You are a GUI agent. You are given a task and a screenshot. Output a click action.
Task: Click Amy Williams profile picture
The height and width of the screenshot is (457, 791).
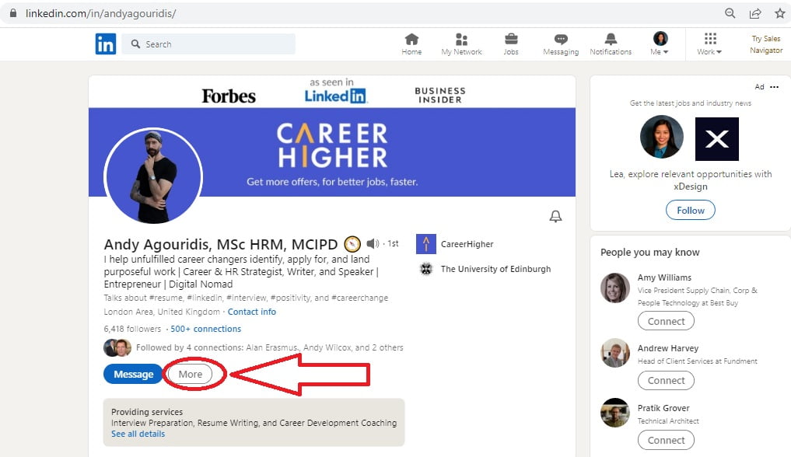[x=615, y=288]
